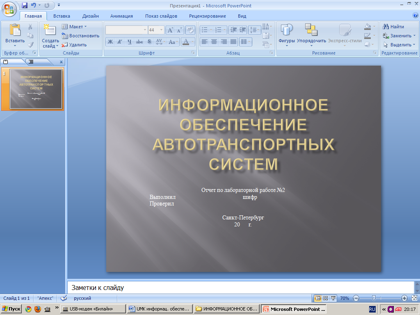
Task: Clear all formatting
Action: point(190,30)
